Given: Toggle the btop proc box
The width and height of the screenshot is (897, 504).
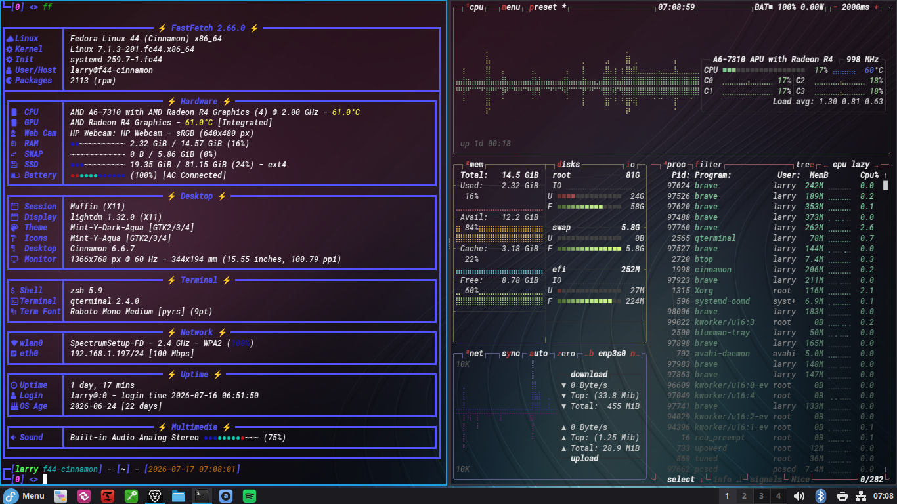Looking at the screenshot, I should point(674,165).
